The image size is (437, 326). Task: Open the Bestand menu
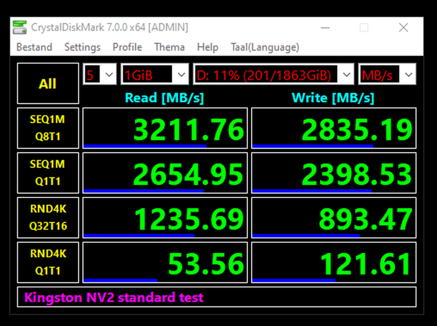coord(34,47)
